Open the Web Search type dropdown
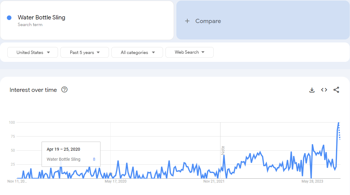Image resolution: width=350 pixels, height=195 pixels. tap(189, 52)
